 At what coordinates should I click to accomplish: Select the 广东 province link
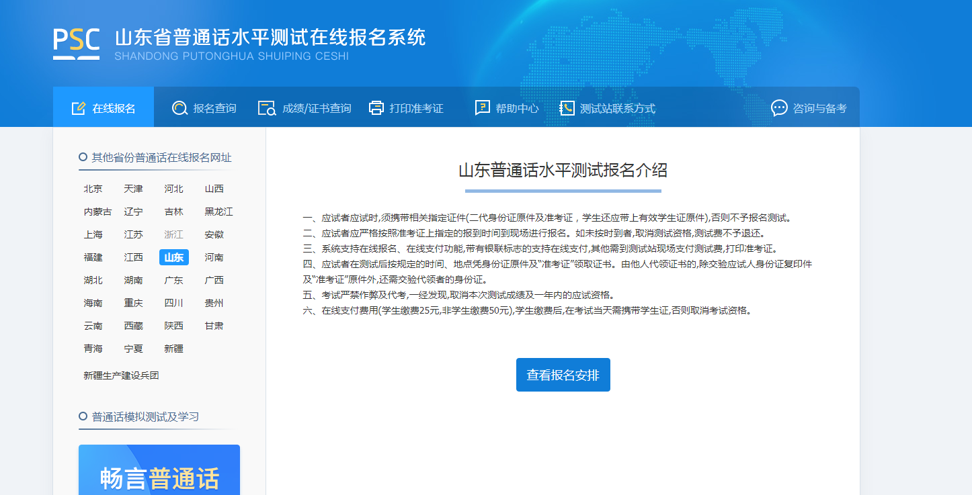coord(174,280)
